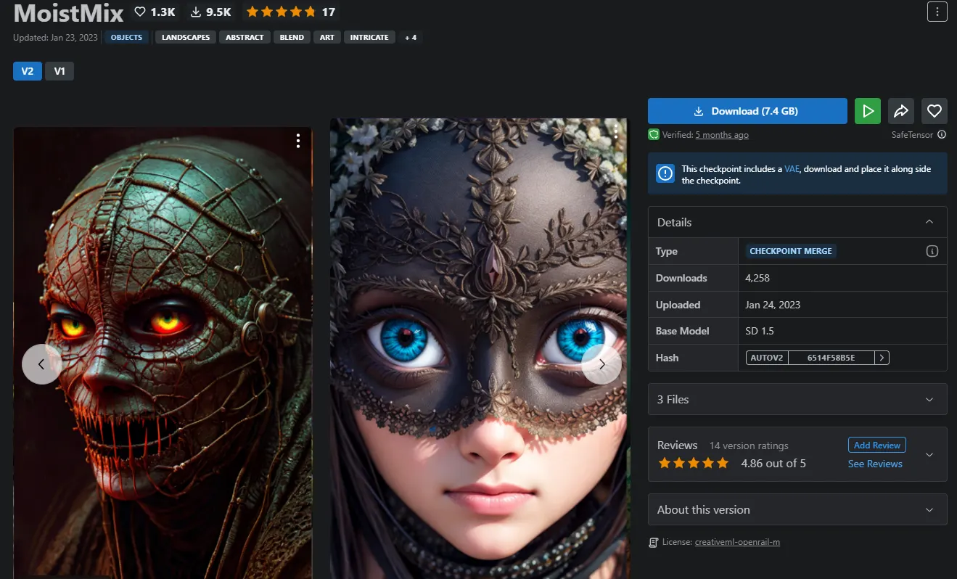Go to previous image in carousel
The height and width of the screenshot is (579, 957).
click(x=41, y=364)
